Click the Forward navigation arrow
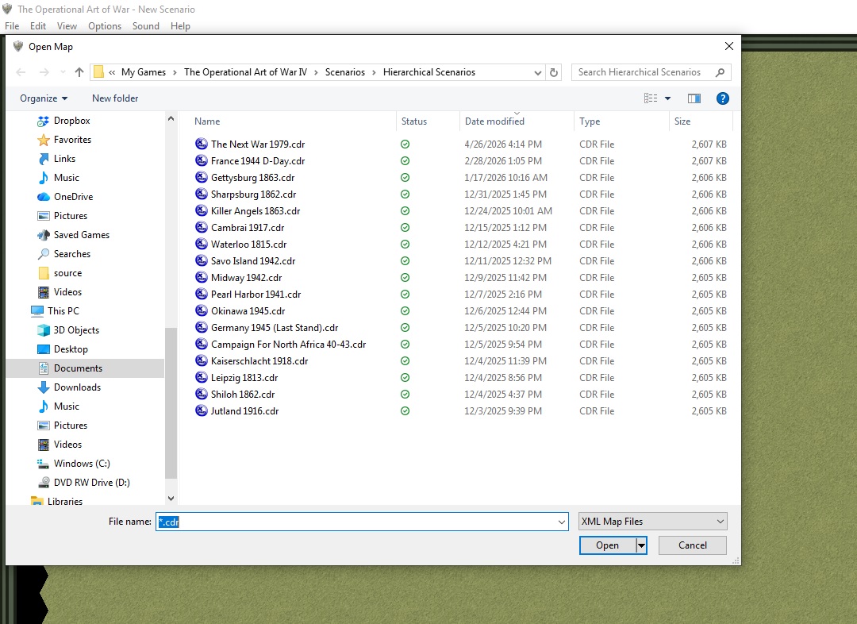Image resolution: width=857 pixels, height=624 pixels. point(44,72)
